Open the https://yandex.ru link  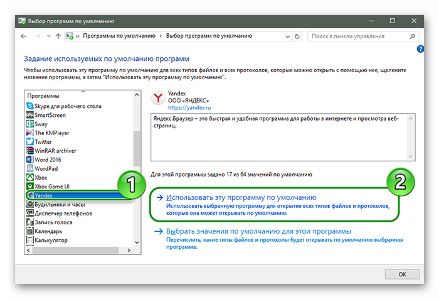pos(189,107)
